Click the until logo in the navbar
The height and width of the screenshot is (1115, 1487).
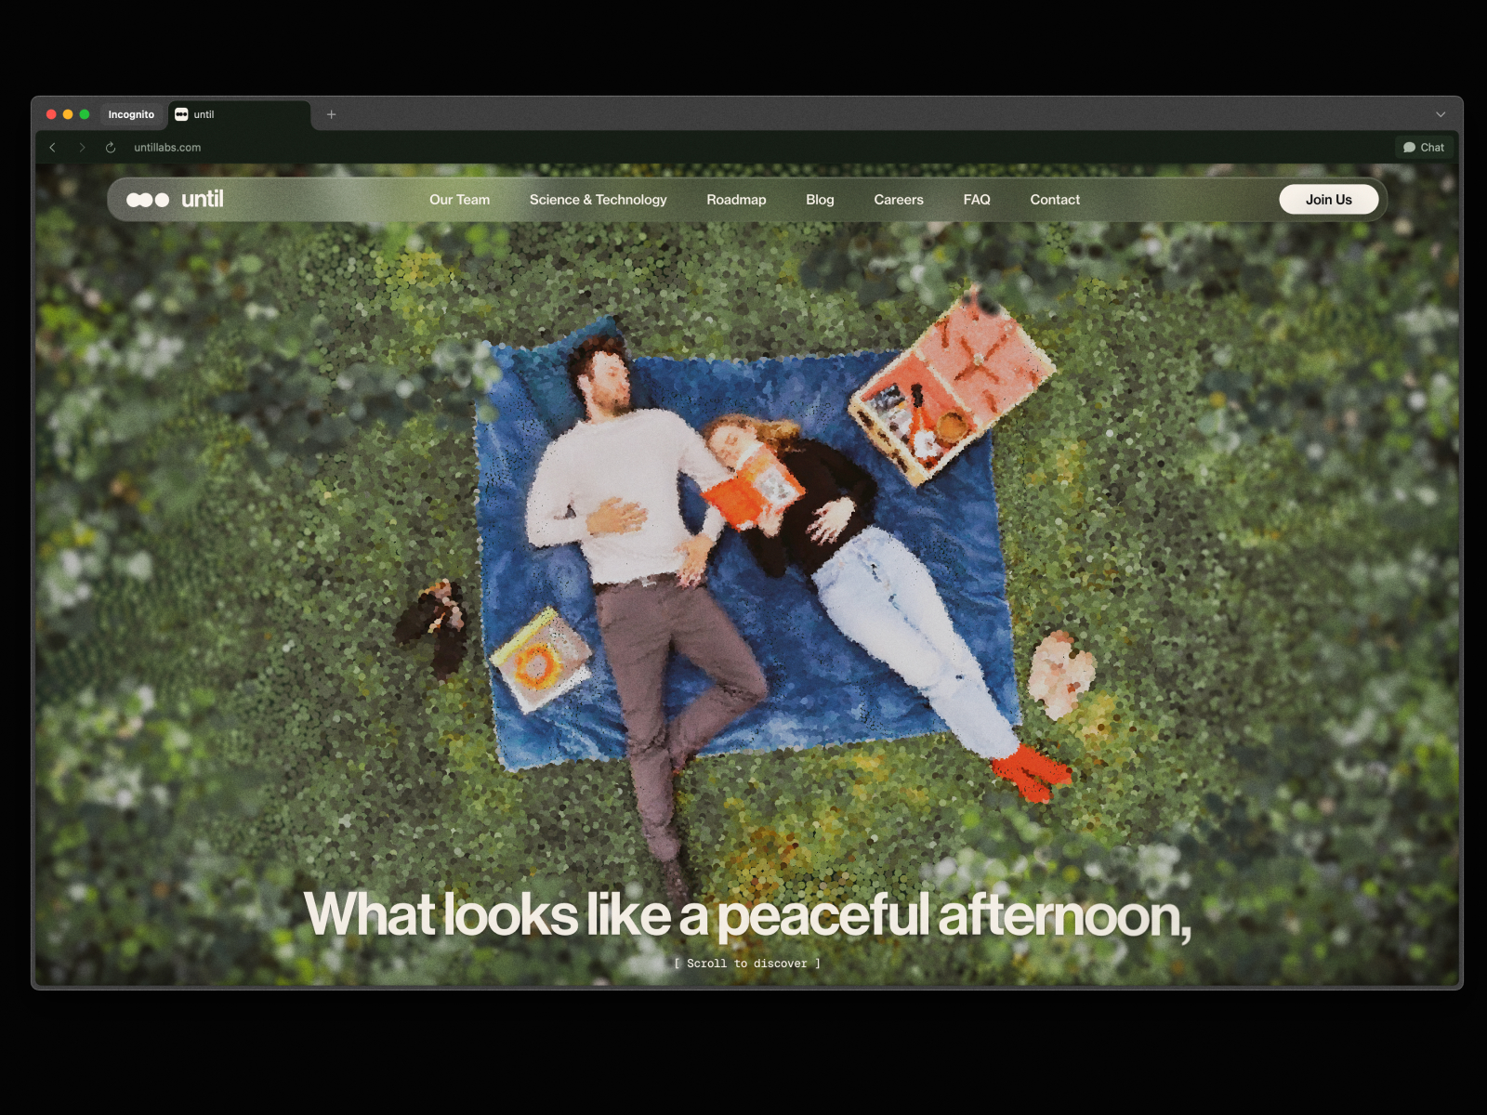click(x=176, y=200)
